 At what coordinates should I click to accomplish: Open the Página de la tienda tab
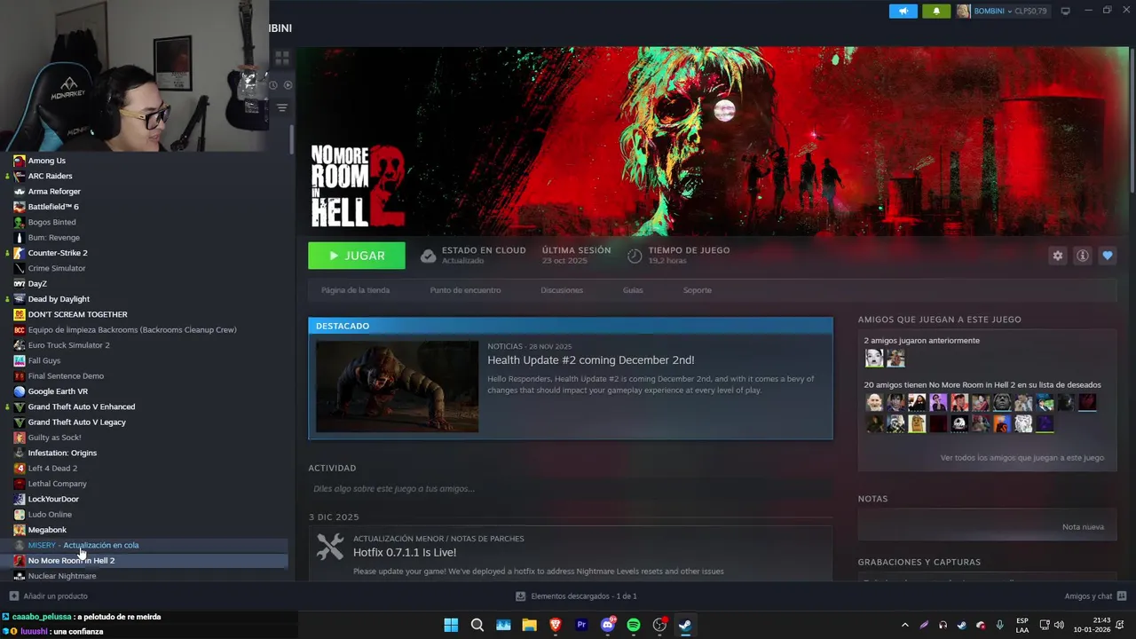[355, 290]
